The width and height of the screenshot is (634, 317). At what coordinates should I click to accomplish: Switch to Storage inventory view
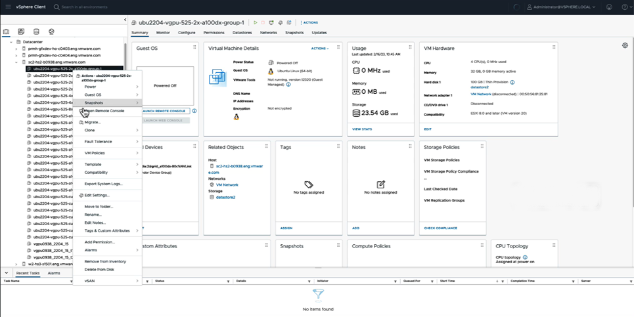click(x=36, y=32)
